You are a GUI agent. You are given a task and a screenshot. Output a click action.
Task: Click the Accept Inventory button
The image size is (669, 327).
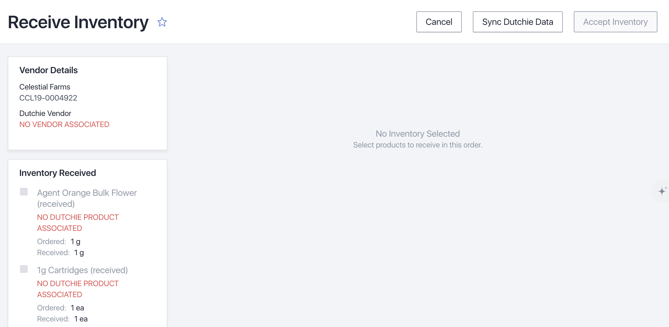[x=615, y=22]
